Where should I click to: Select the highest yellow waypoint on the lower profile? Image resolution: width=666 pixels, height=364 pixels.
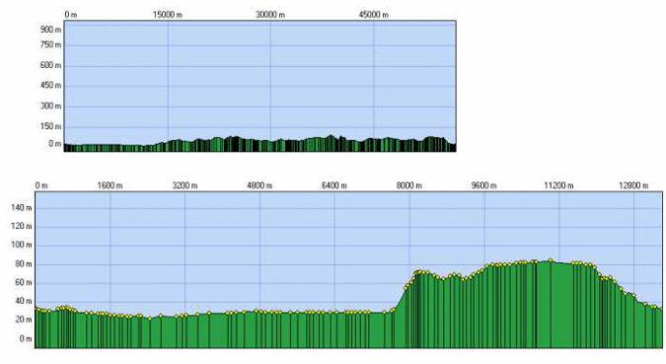[x=551, y=260]
